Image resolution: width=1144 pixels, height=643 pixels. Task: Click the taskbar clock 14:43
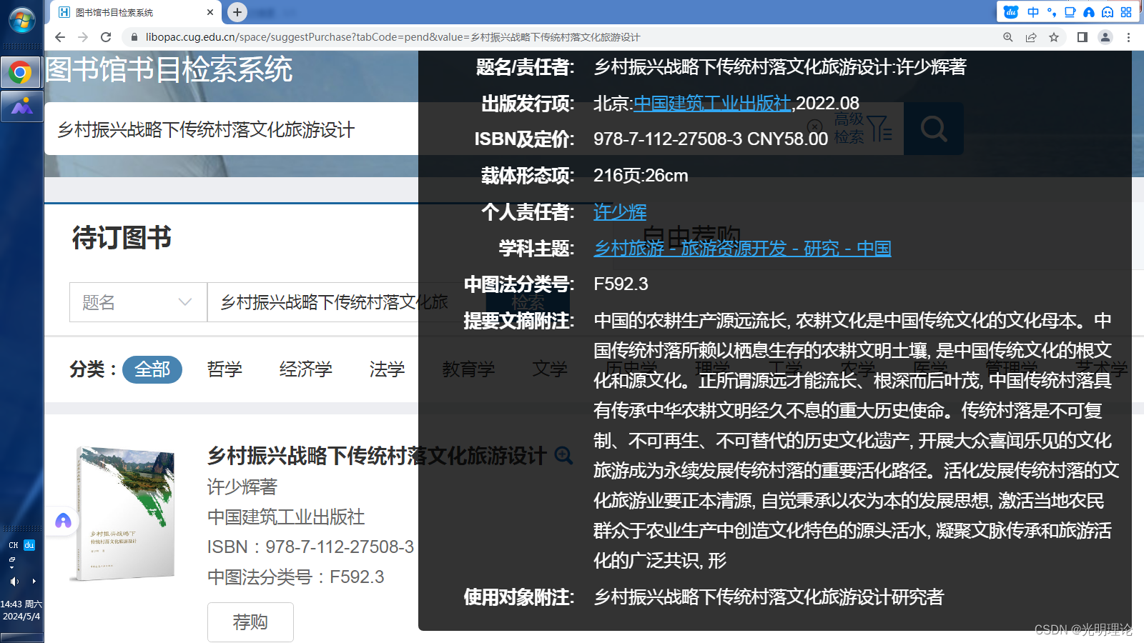click(21, 610)
